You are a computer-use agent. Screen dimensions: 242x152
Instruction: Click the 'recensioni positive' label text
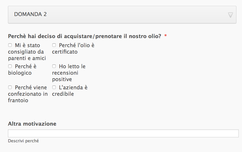click(x=65, y=76)
